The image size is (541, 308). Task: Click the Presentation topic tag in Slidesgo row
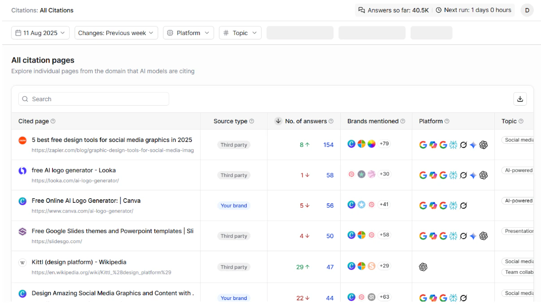coord(518,231)
